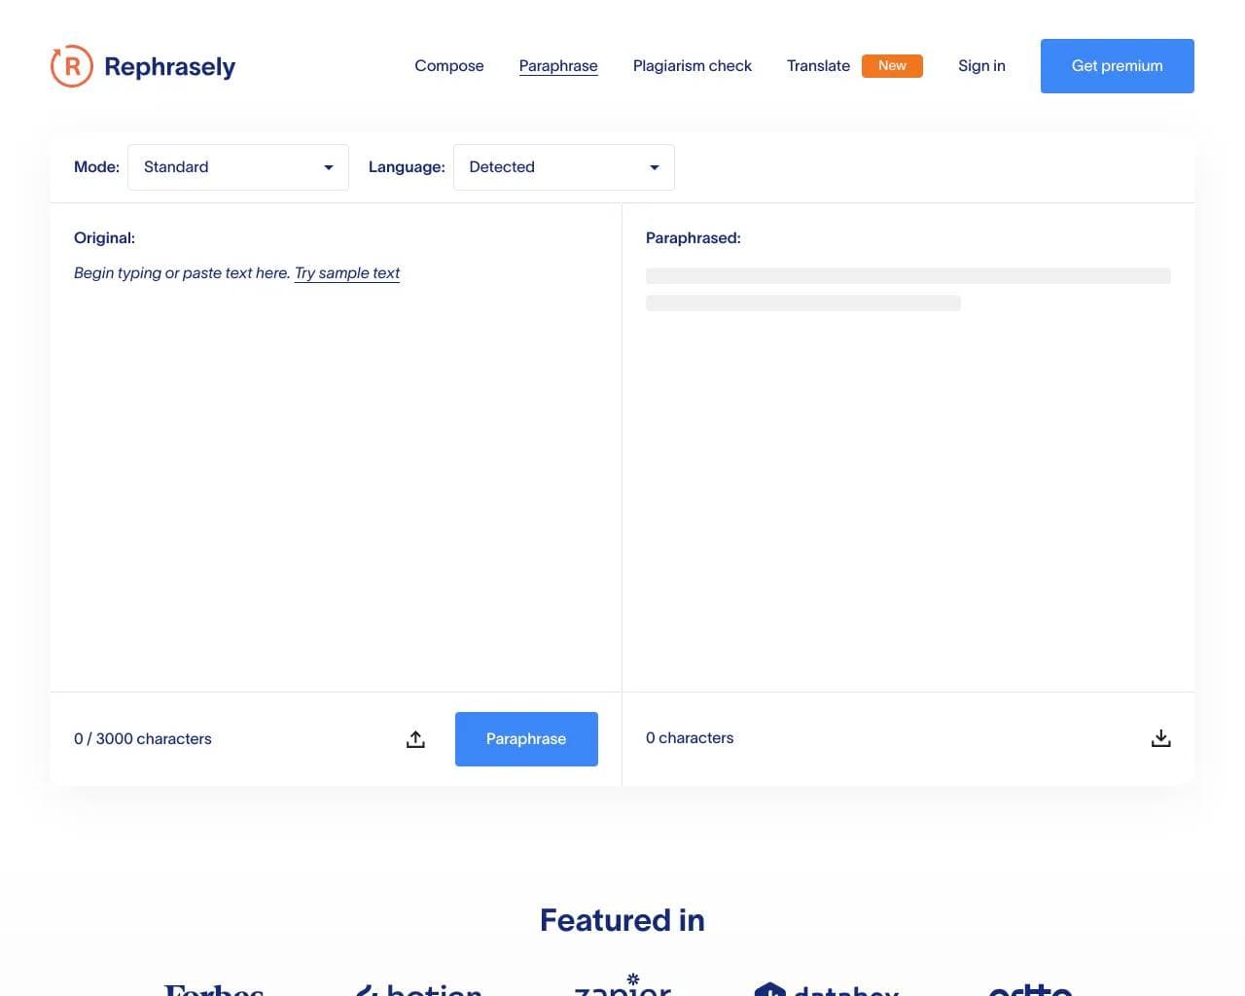Open the Compose page
The image size is (1245, 996).
(x=448, y=66)
